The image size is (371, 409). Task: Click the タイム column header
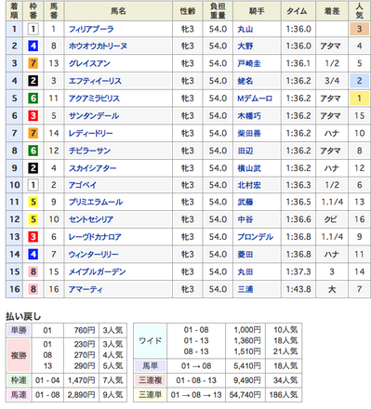click(x=298, y=11)
